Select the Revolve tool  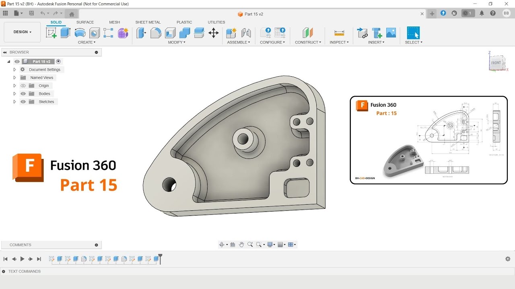pos(80,33)
